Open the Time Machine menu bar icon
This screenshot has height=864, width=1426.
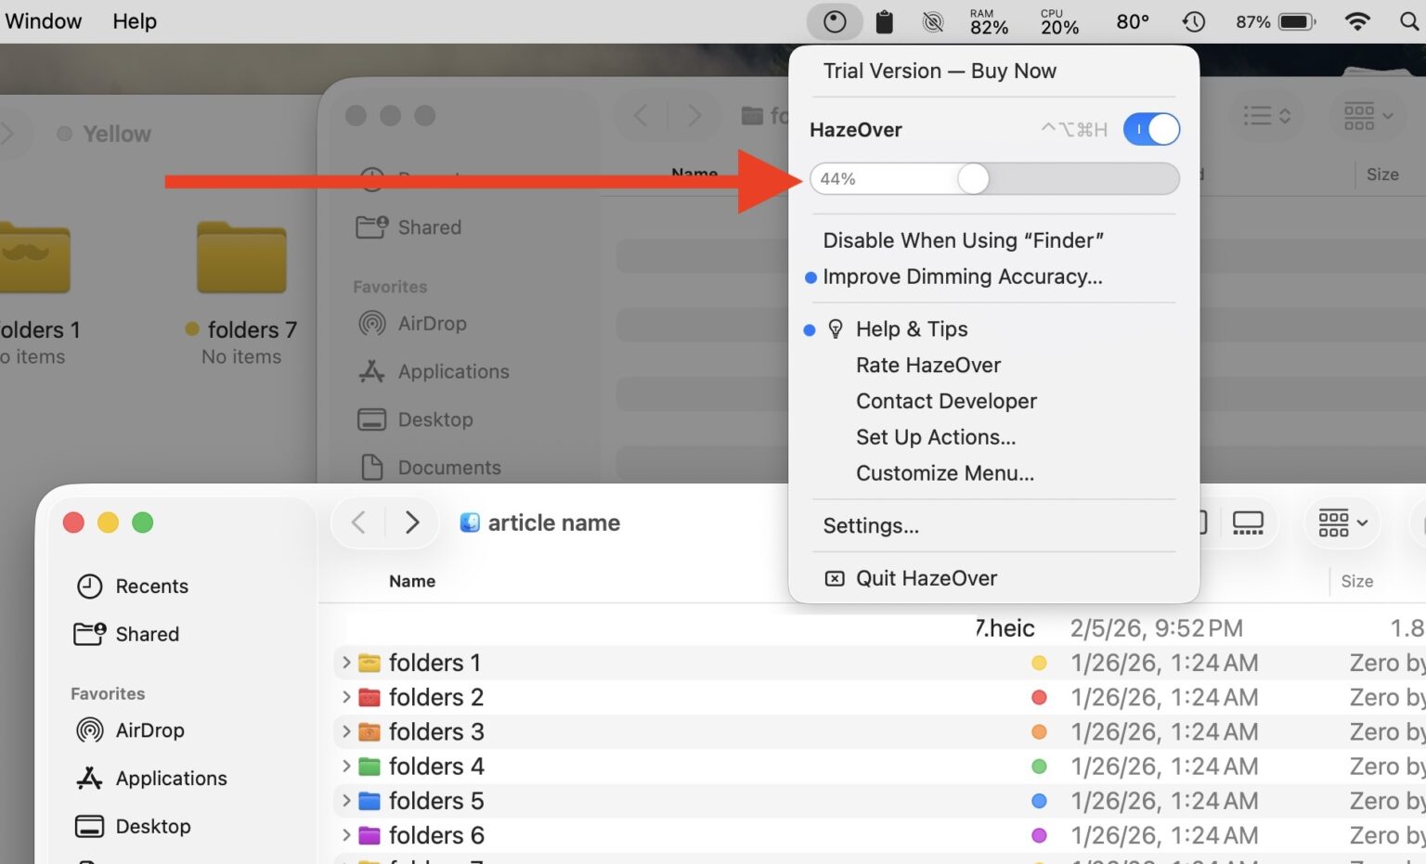1194,21
